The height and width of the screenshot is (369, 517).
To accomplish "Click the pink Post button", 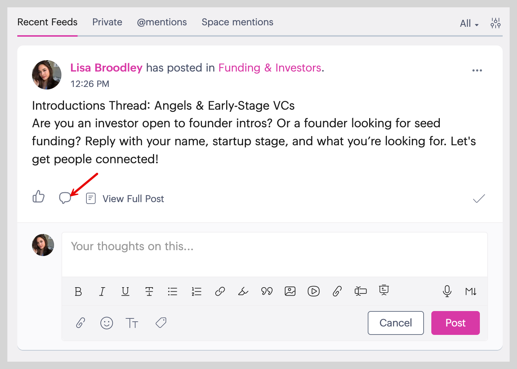I will point(455,323).
